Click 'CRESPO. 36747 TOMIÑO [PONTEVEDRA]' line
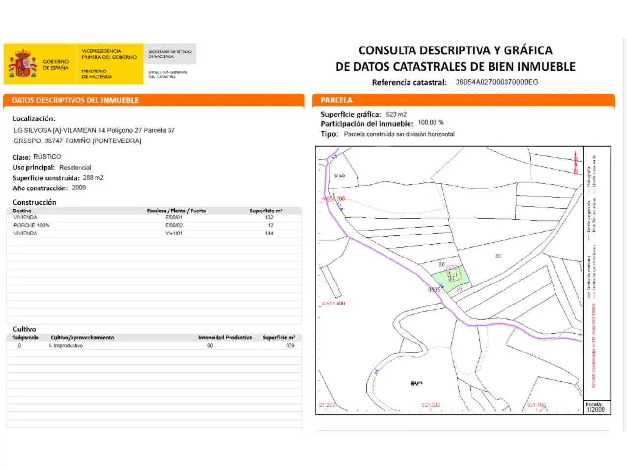 (77, 141)
